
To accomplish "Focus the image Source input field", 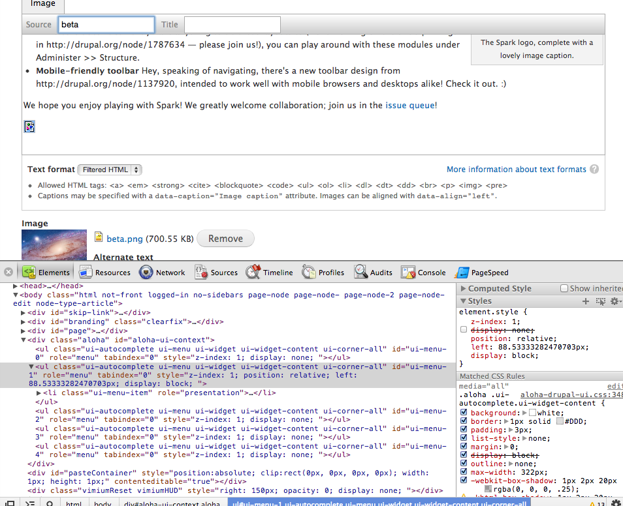I will click(x=106, y=25).
